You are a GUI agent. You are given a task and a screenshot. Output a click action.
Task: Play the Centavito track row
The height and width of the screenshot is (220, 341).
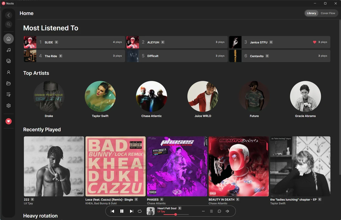tap(280, 56)
